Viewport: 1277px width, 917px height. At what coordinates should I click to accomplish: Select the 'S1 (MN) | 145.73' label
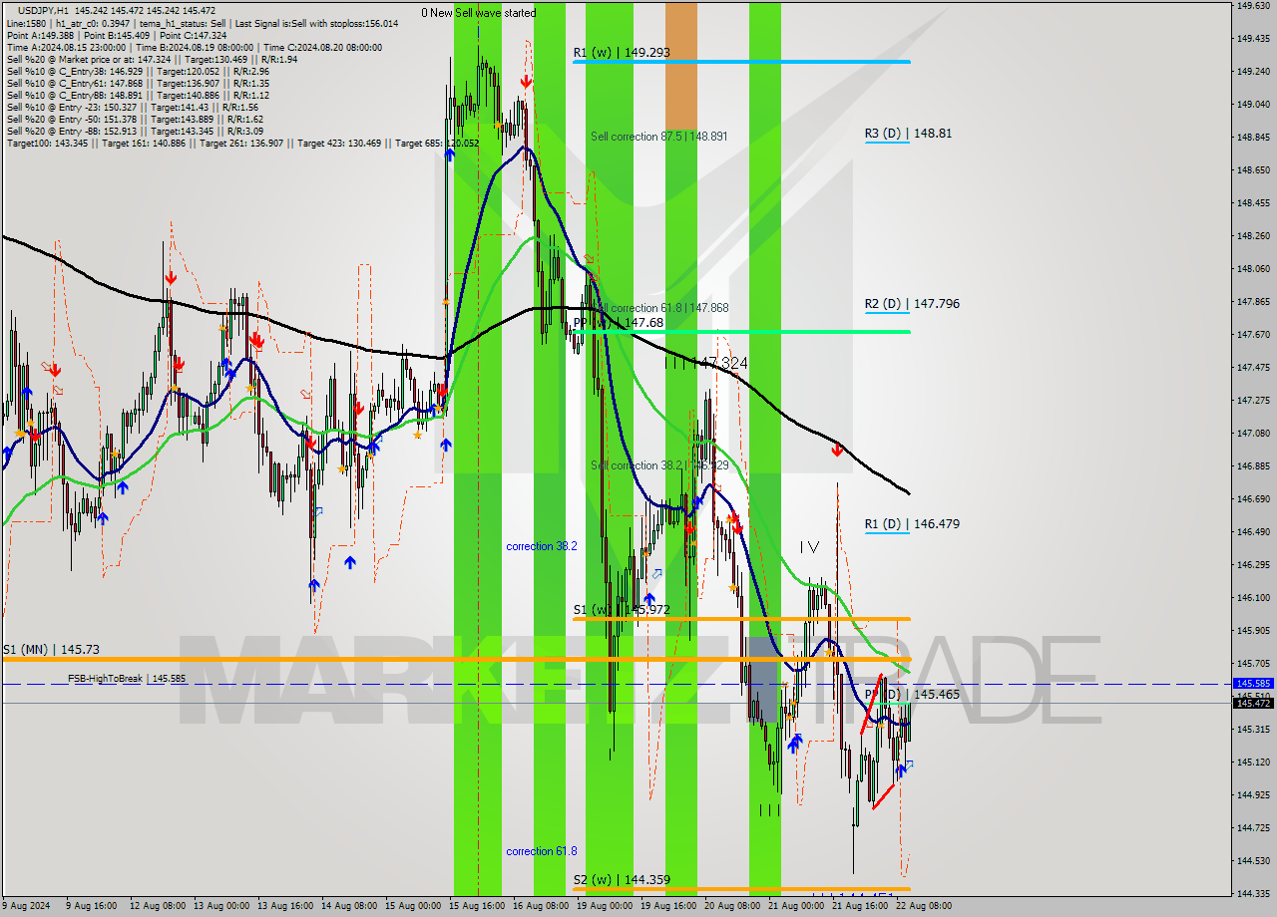(x=51, y=649)
